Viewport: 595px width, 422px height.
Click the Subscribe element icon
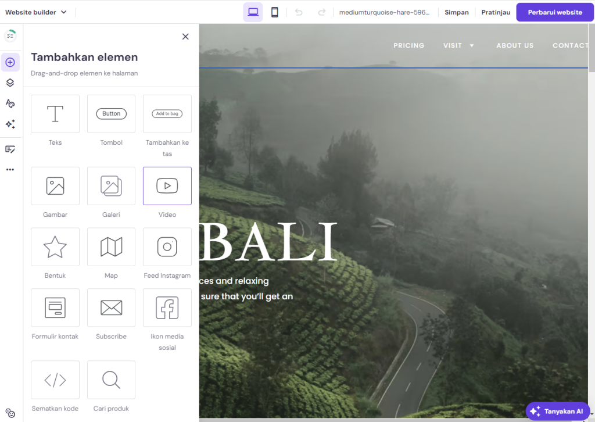(x=111, y=307)
